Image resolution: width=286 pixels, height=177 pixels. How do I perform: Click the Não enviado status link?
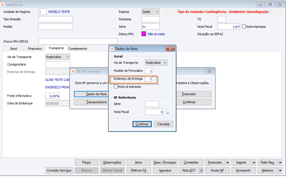(x=156, y=34)
